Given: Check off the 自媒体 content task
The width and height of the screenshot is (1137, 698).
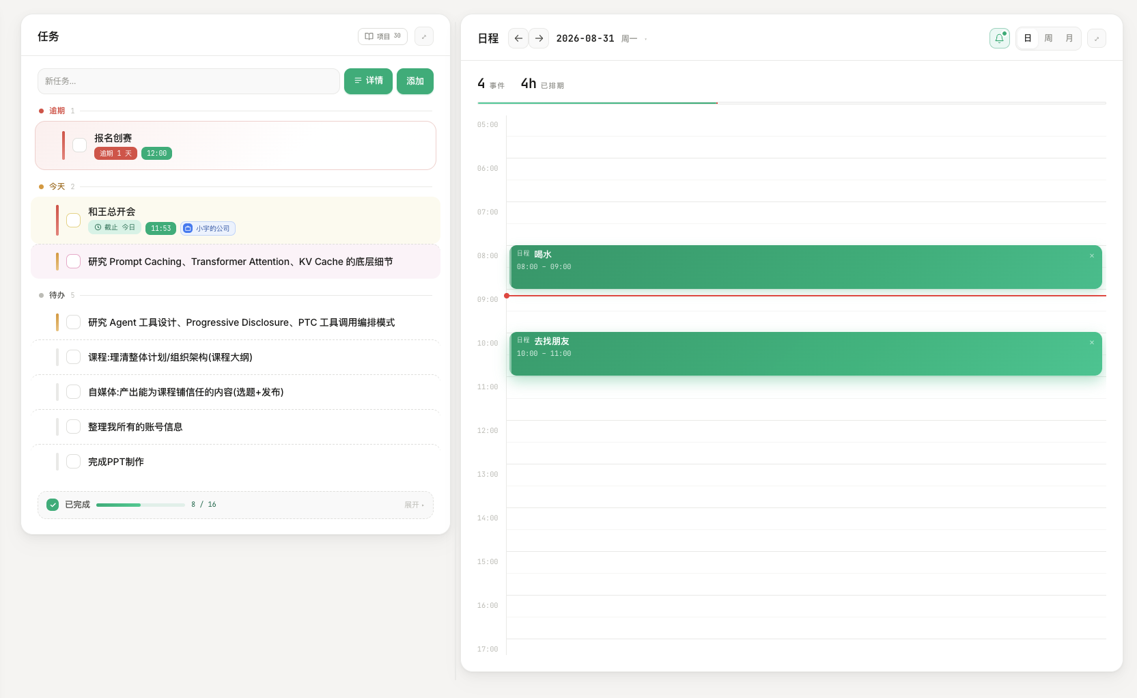Looking at the screenshot, I should [74, 392].
